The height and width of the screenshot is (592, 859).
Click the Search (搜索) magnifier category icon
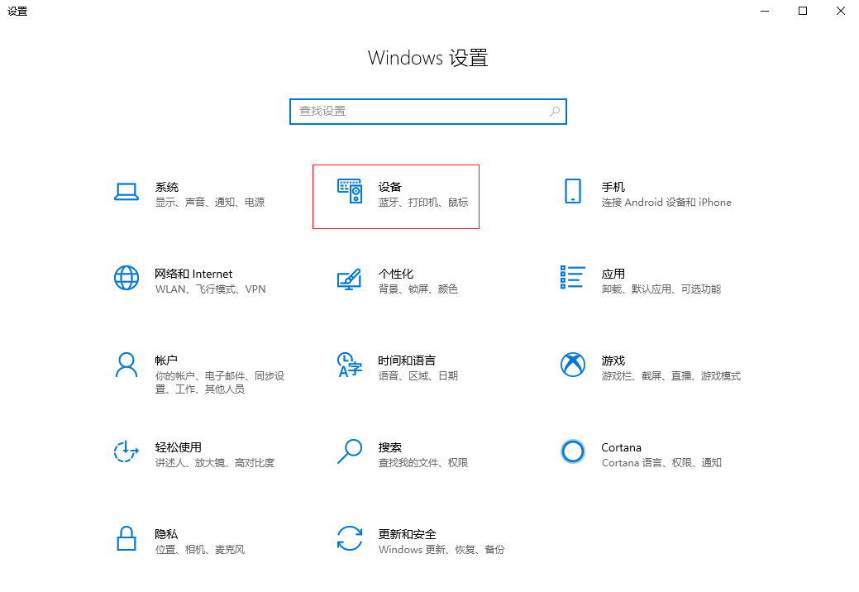[349, 451]
